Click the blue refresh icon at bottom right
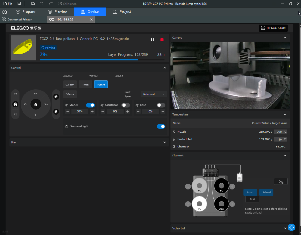 pyautogui.click(x=291, y=227)
